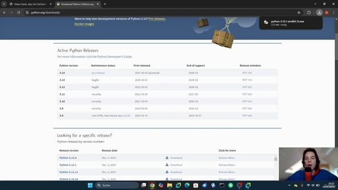Open the green circular app taskbar icon
This screenshot has height=190, width=338.
coord(231,185)
